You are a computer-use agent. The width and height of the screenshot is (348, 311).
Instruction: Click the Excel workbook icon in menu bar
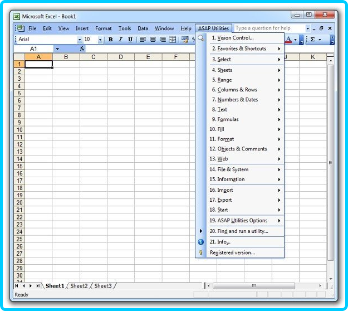point(21,28)
